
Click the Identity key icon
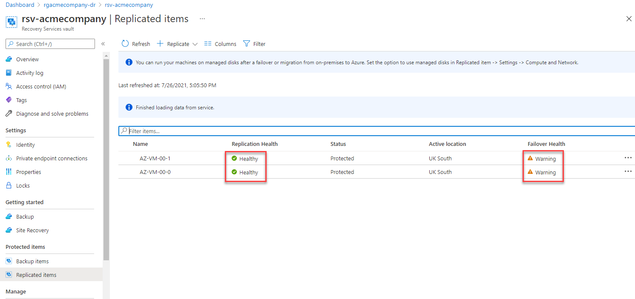tap(9, 145)
